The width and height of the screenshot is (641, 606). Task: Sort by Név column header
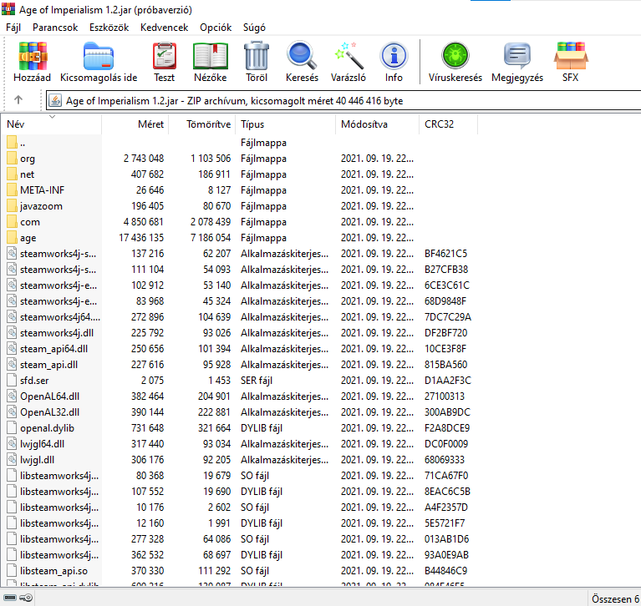(51, 124)
